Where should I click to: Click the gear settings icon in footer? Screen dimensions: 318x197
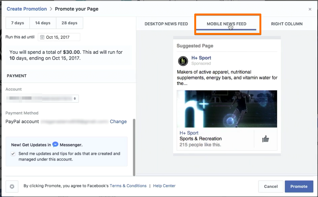coord(12,186)
